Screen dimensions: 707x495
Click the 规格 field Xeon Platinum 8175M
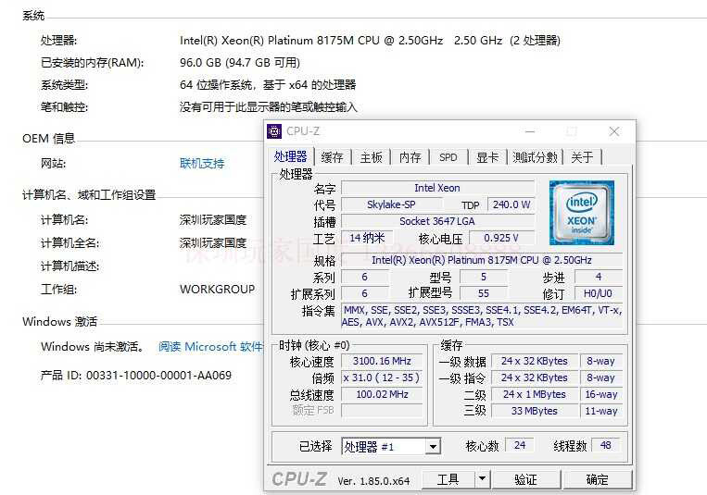click(482, 260)
